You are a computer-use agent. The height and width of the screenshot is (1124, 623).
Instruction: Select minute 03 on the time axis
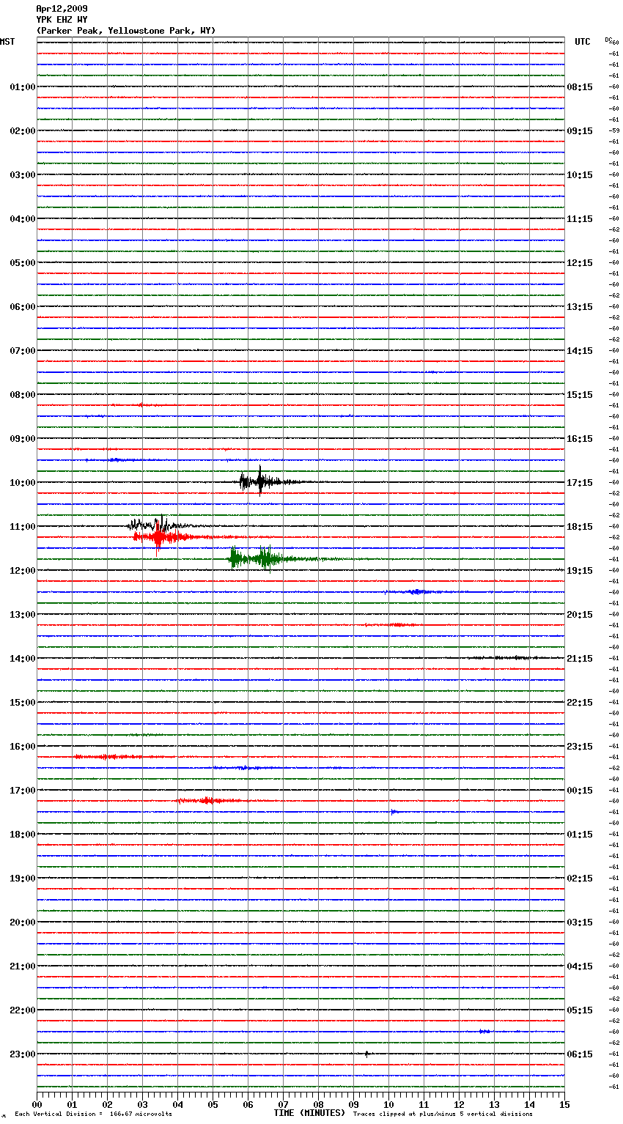[x=142, y=1104]
